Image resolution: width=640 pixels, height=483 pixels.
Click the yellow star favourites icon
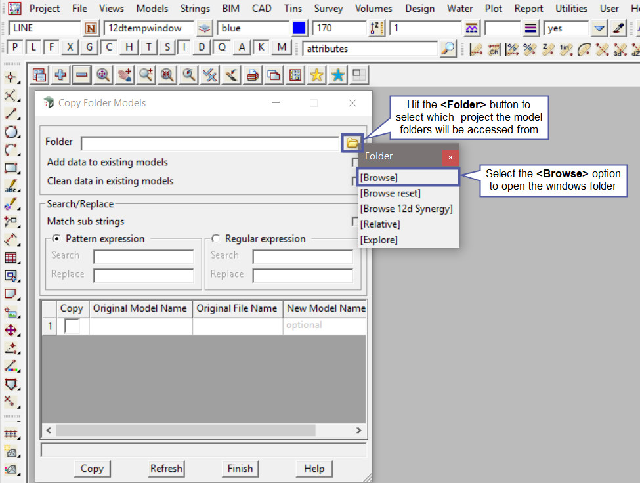click(x=316, y=75)
